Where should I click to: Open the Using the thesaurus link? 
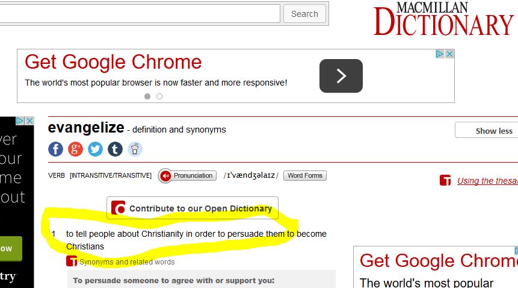486,181
